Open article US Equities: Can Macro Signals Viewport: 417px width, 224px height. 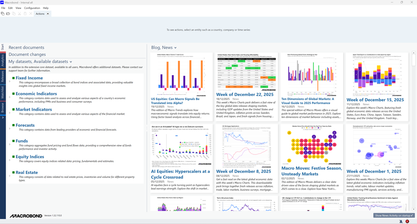pos(175,101)
